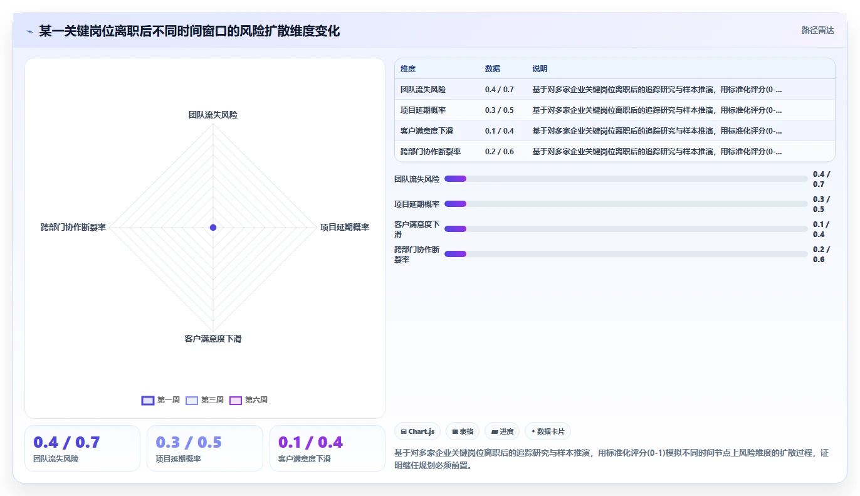Click the 客户满意度下滑 radar axis label
The width and height of the screenshot is (860, 496).
pyautogui.click(x=213, y=339)
